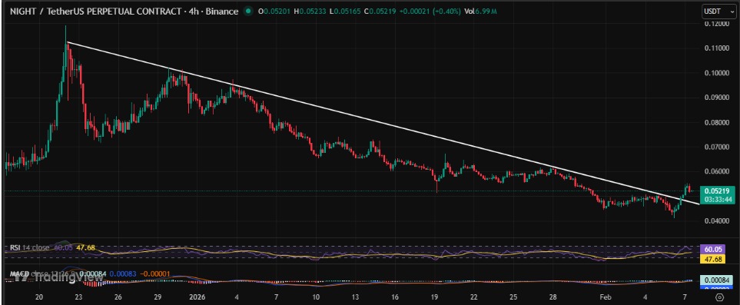Click date 23 on the time axis
Screen dimensions: 740x305
click(x=78, y=297)
